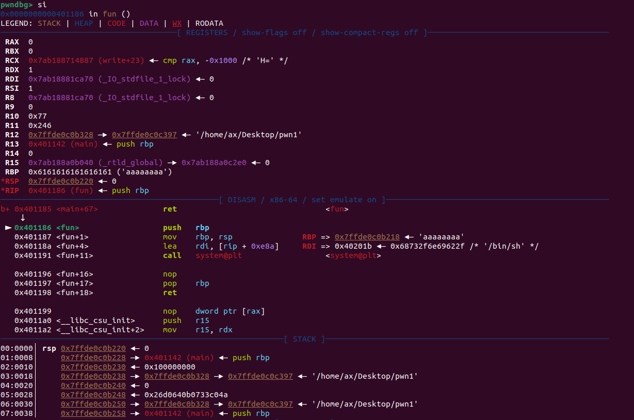Click the RCX address 0x7ab188714887
634x420 pixels.
63,60
